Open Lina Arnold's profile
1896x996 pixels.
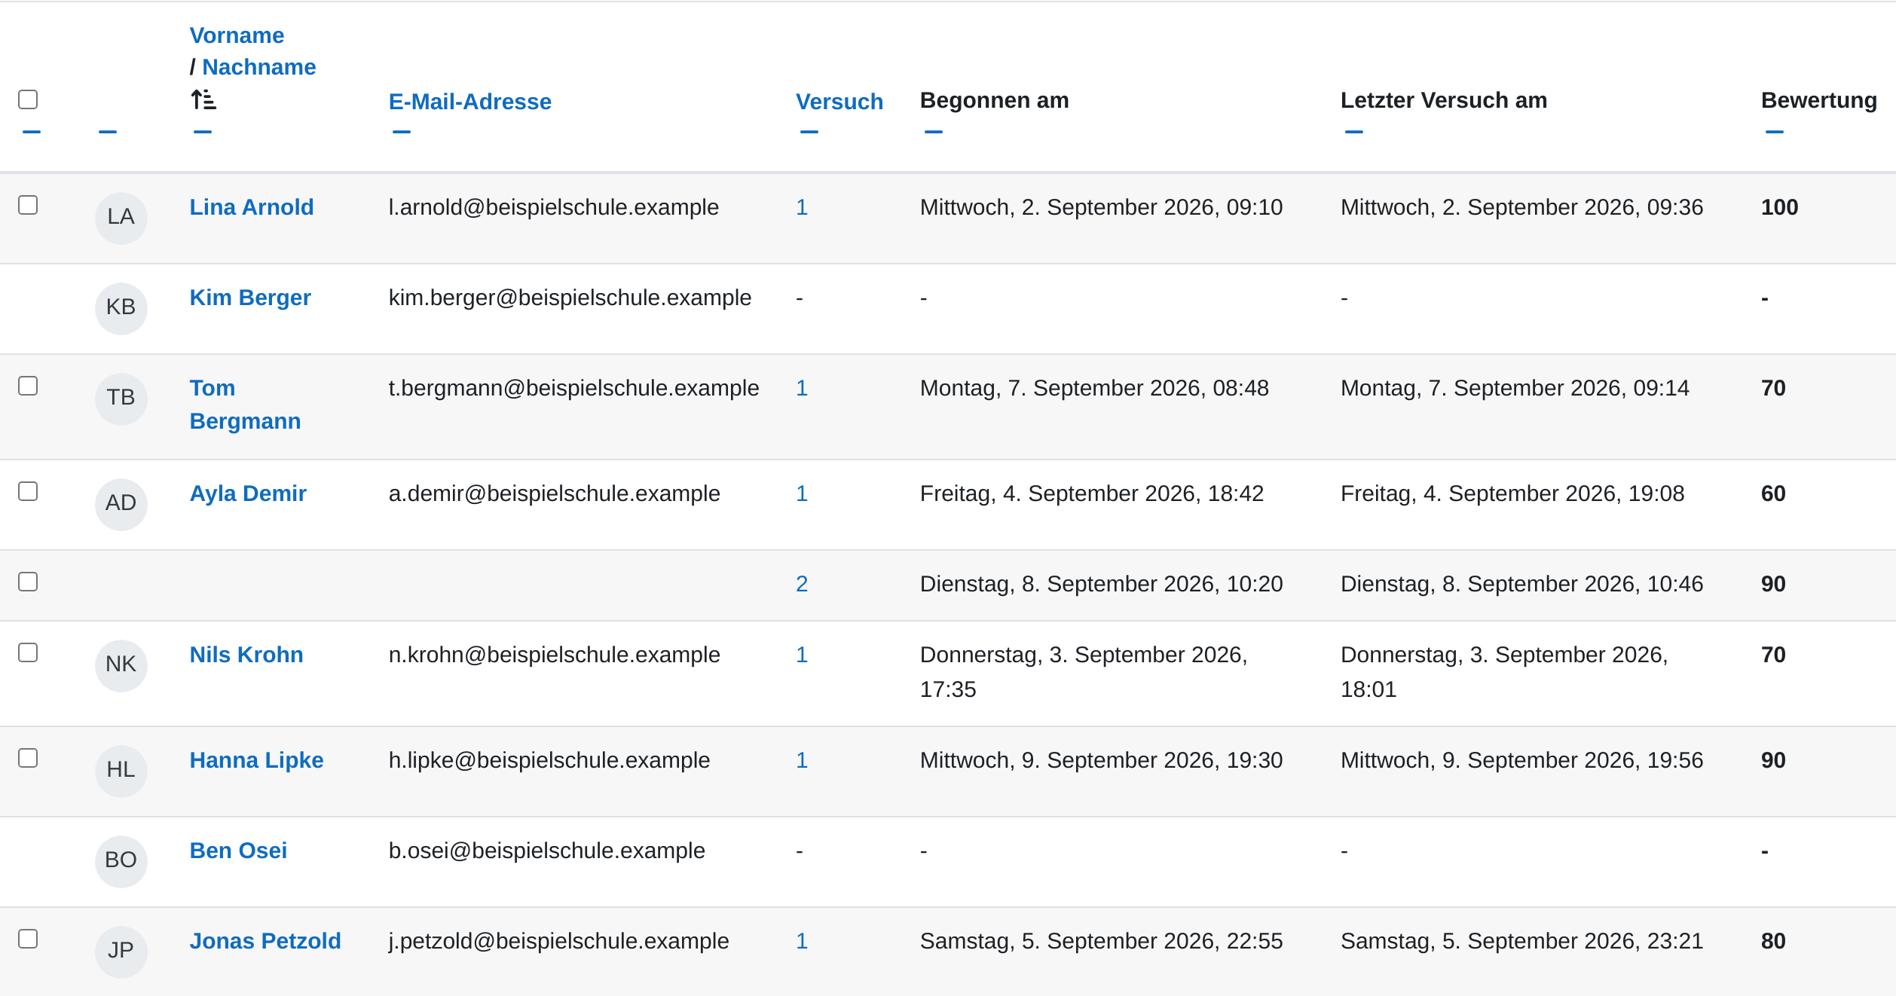[252, 207]
